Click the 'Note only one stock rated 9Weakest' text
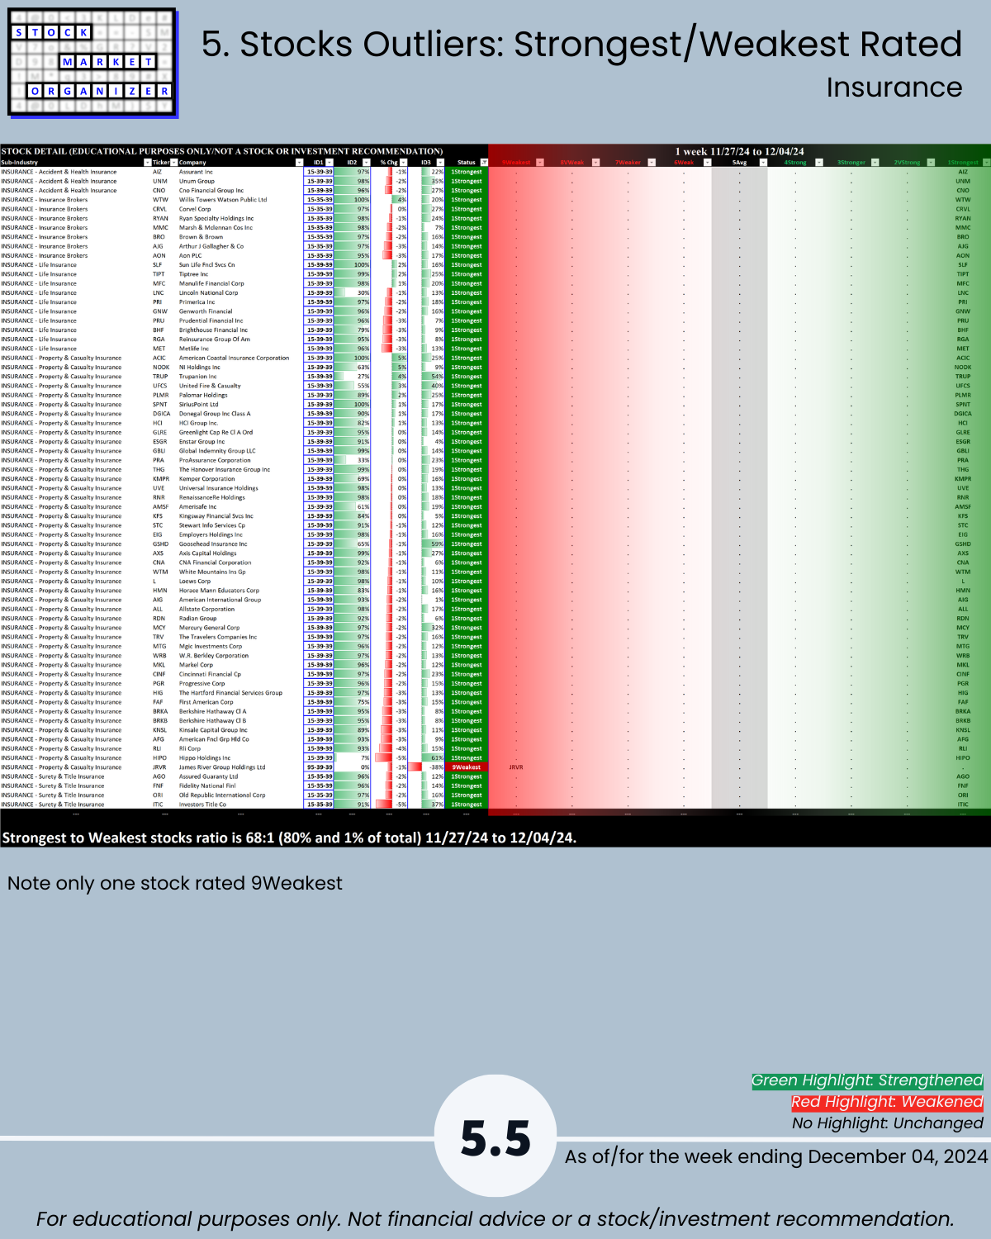This screenshot has height=1239, width=991. point(175,883)
